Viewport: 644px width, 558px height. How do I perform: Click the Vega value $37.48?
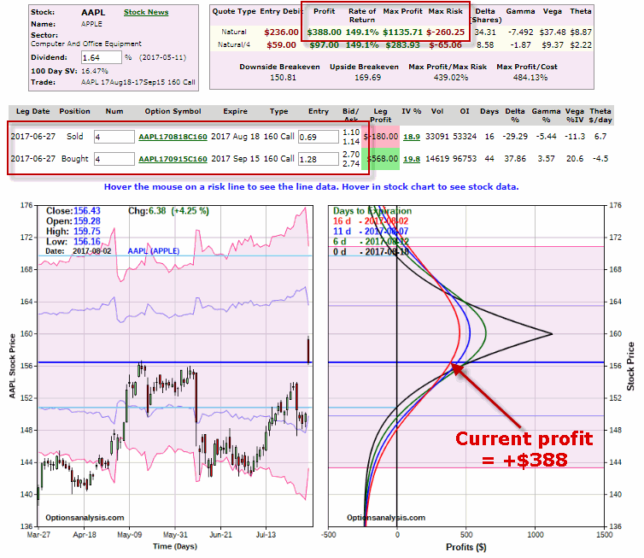point(553,32)
